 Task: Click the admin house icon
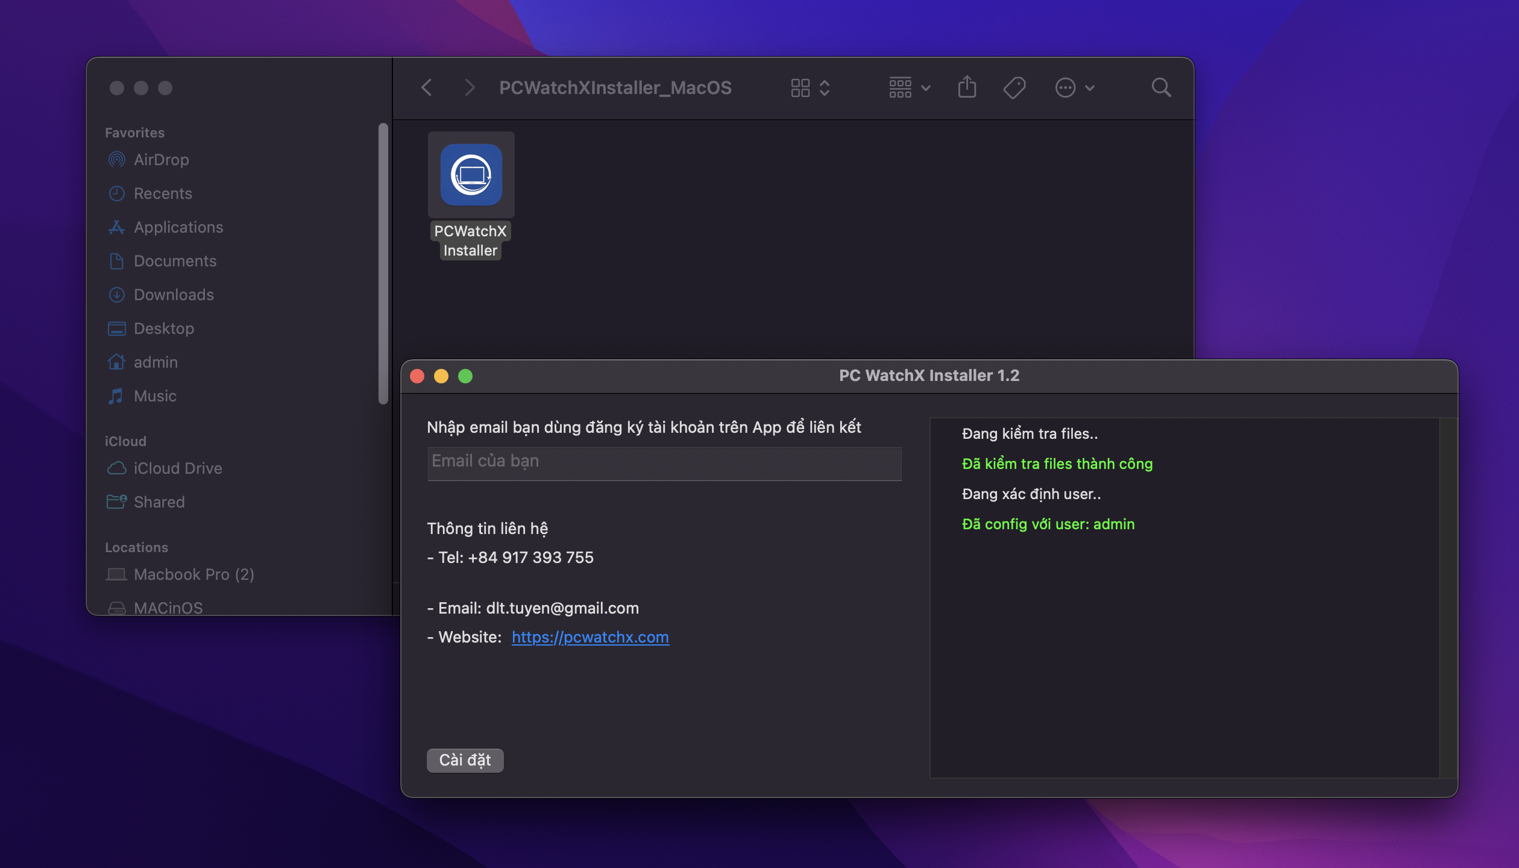[116, 362]
